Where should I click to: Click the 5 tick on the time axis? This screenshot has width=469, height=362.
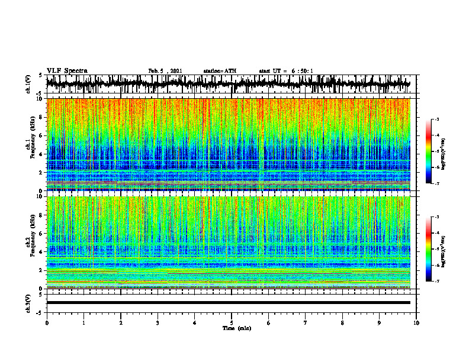232,323
